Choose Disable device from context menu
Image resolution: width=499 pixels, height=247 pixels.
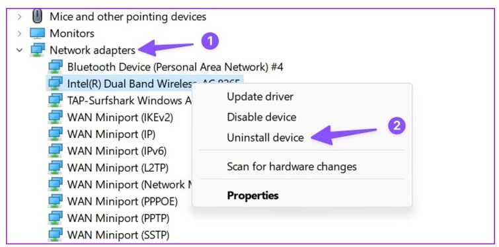click(x=262, y=118)
